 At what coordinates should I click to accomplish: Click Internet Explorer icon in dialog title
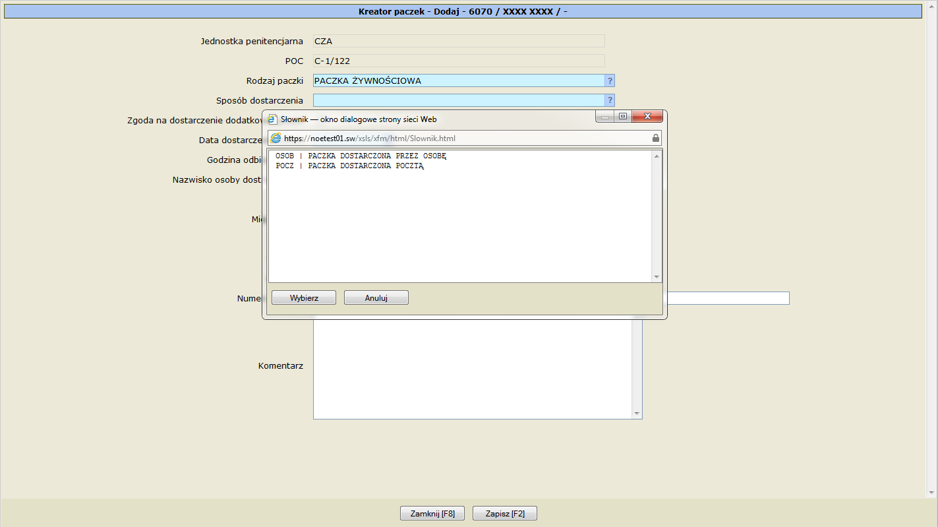[x=273, y=119]
